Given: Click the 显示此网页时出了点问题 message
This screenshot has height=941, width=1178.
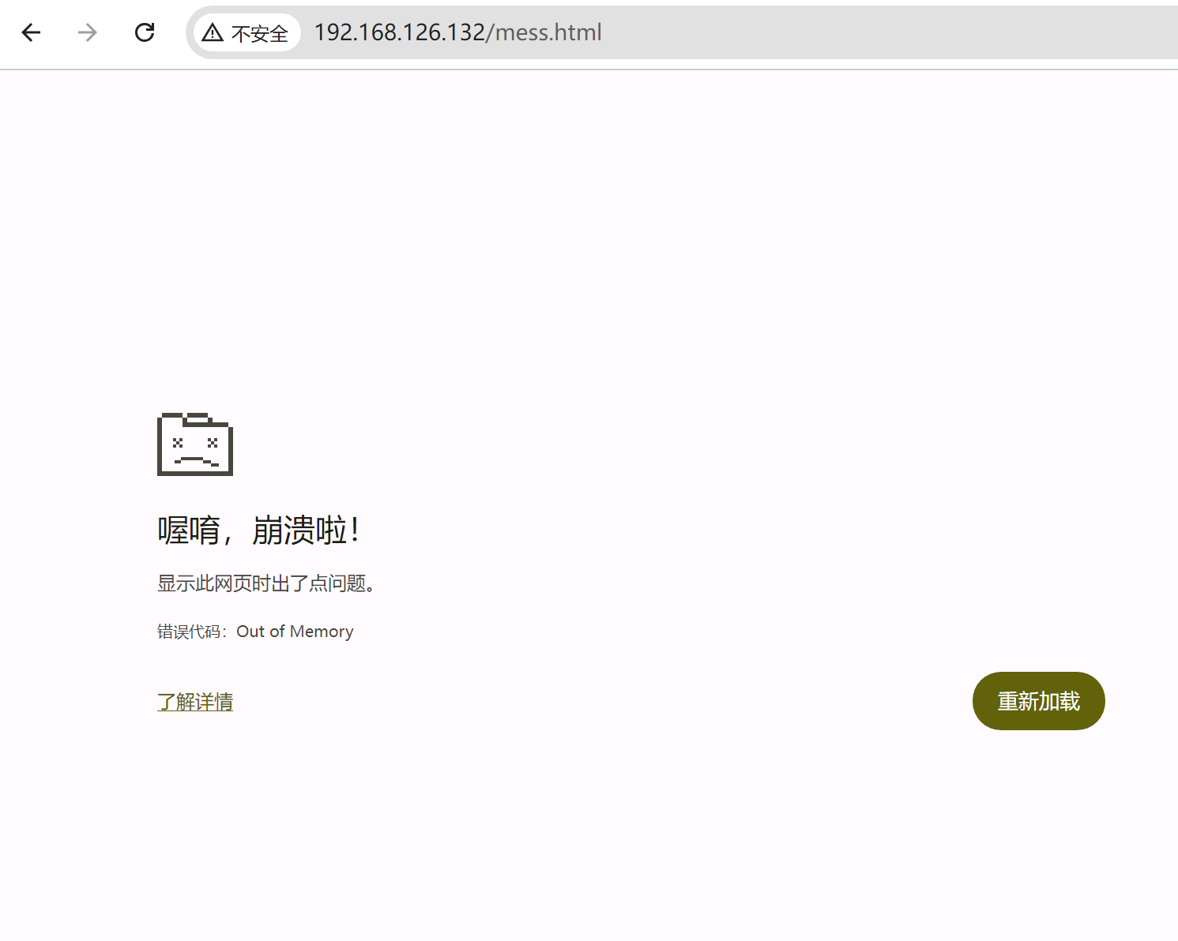Looking at the screenshot, I should click(x=266, y=583).
